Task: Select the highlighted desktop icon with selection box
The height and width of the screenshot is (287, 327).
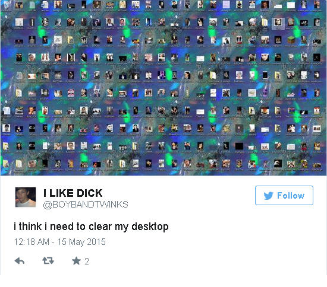Action: click(278, 23)
